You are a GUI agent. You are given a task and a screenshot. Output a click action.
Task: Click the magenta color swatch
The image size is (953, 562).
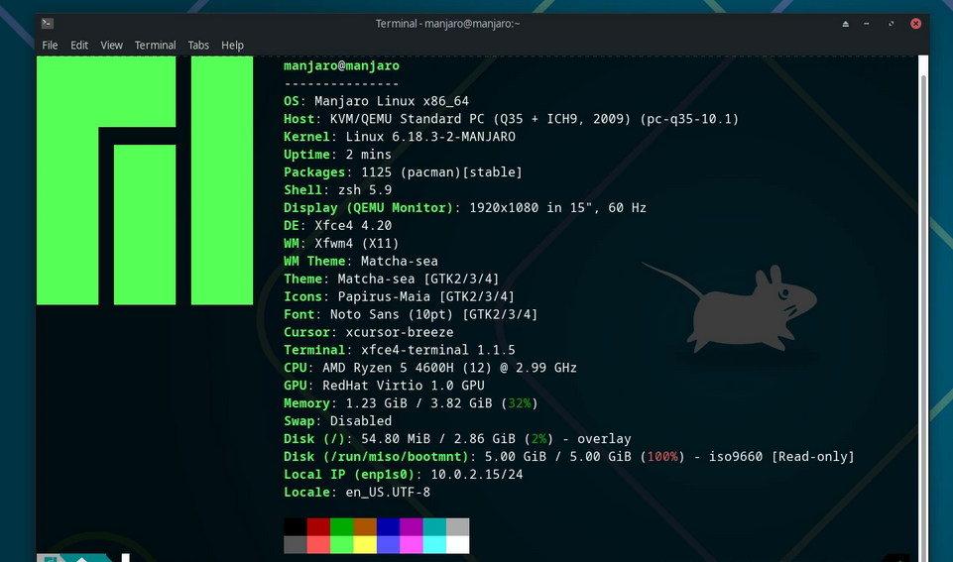(x=411, y=544)
